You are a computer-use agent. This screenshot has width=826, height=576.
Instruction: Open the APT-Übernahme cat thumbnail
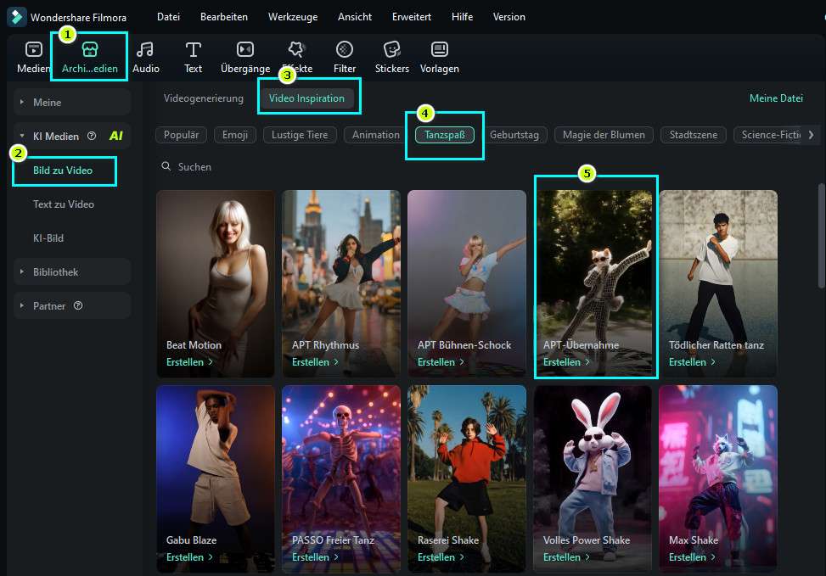(x=593, y=283)
